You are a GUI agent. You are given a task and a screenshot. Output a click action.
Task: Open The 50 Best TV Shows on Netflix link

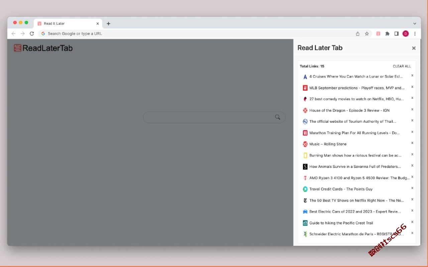coord(357,201)
